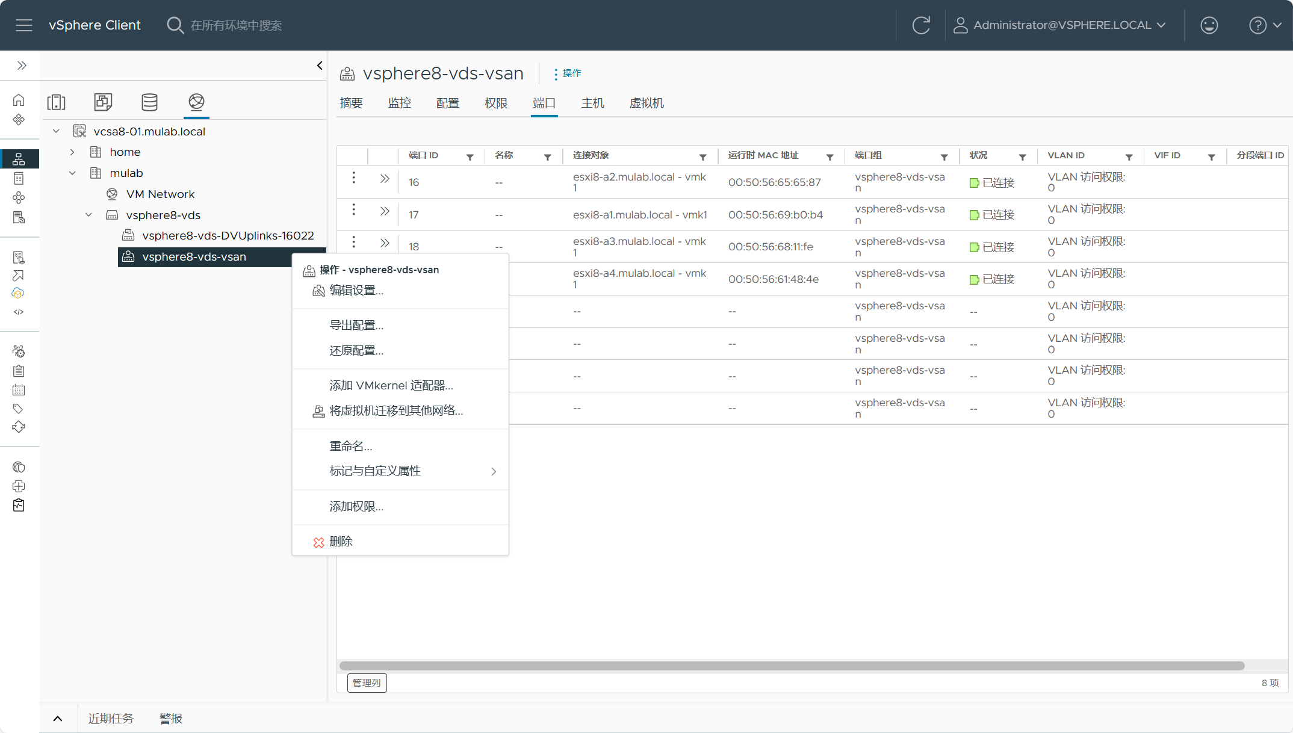Open 标记与自定义属性 submenu
Screen dimensions: 1293x733
[400, 471]
